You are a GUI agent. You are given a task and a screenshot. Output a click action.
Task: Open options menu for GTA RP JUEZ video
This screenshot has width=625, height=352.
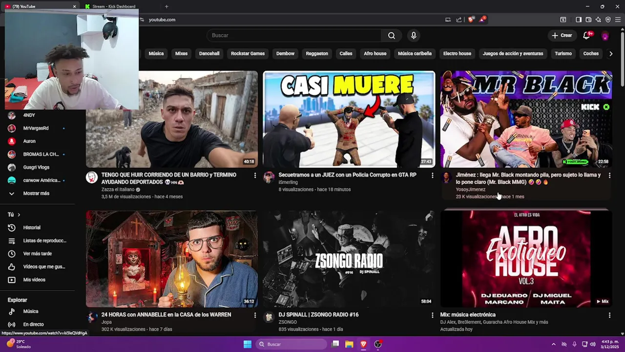click(x=432, y=175)
